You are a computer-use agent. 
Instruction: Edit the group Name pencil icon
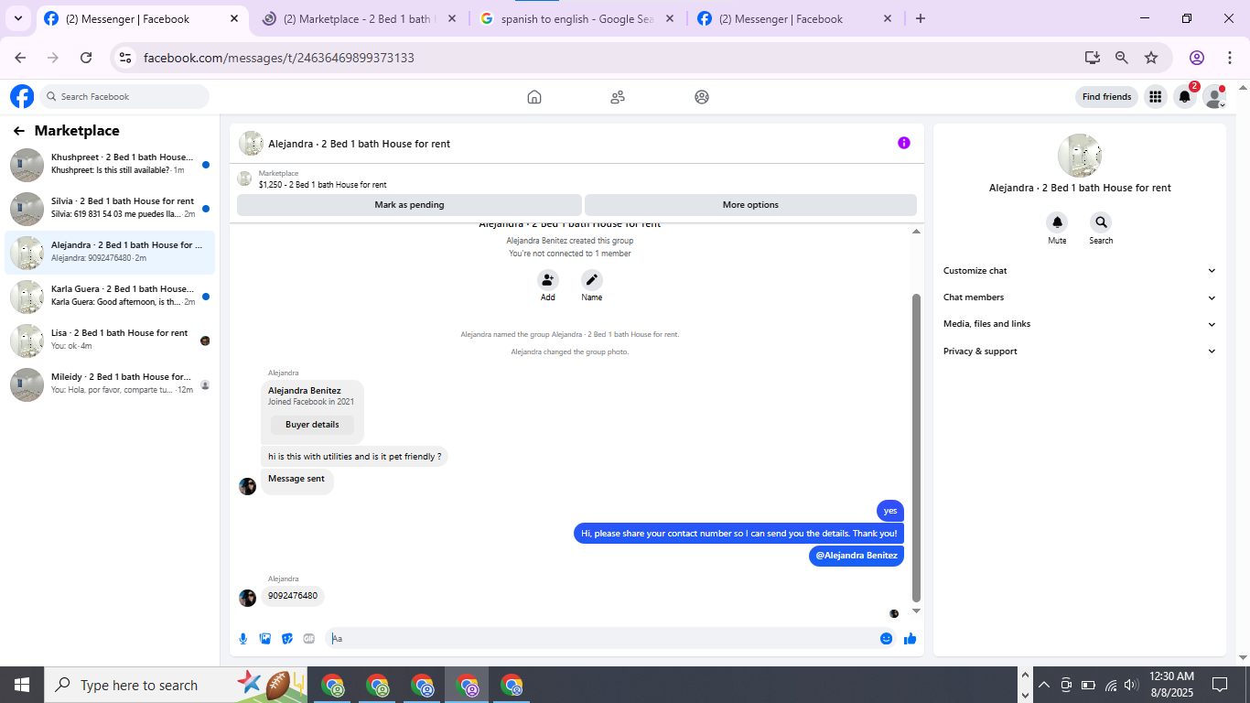click(x=592, y=280)
